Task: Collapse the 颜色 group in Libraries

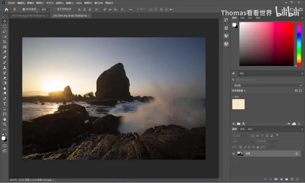Action: (x=233, y=97)
